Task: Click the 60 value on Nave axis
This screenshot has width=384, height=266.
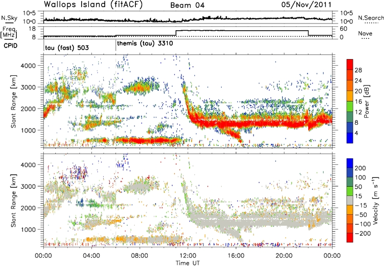Action: click(x=344, y=29)
